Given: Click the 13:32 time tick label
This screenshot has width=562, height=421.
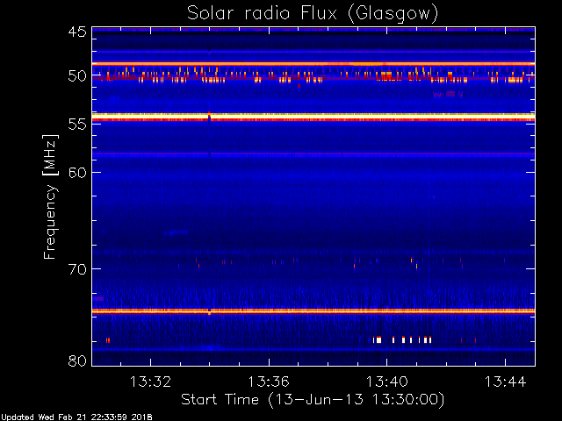Looking at the screenshot, I should tap(150, 382).
